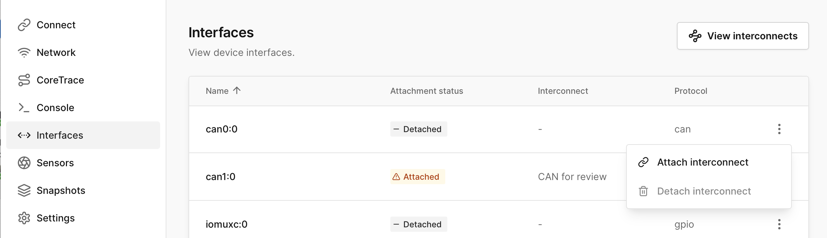Viewport: 827px width, 238px height.
Task: Click the Interfaces arrows icon in sidebar
Action: tap(24, 135)
